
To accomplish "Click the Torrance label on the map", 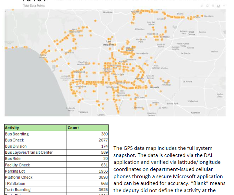I will 83,112.
